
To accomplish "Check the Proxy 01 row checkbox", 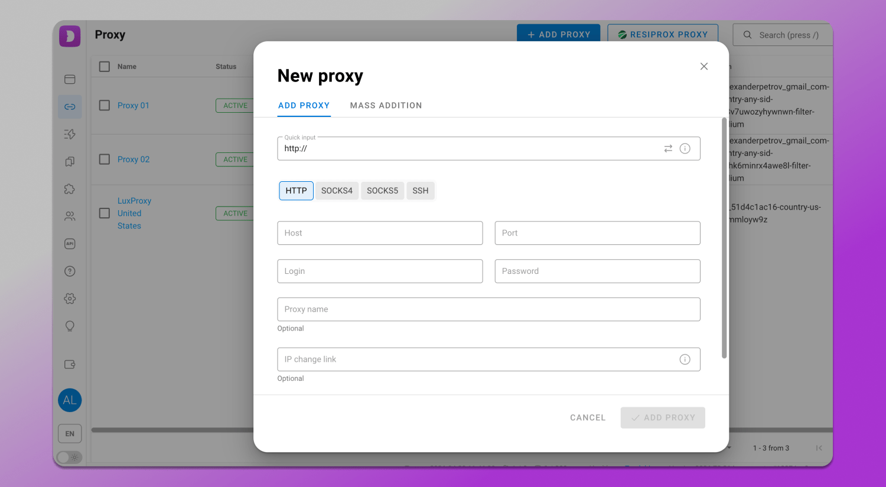I will [105, 106].
